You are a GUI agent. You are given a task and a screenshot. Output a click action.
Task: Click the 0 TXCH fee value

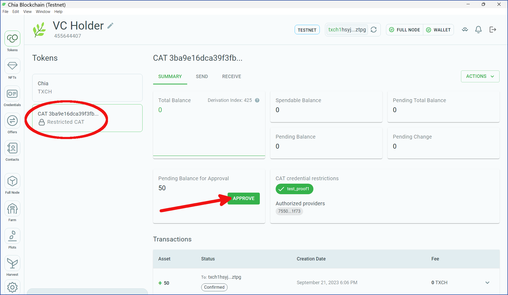[x=439, y=283]
